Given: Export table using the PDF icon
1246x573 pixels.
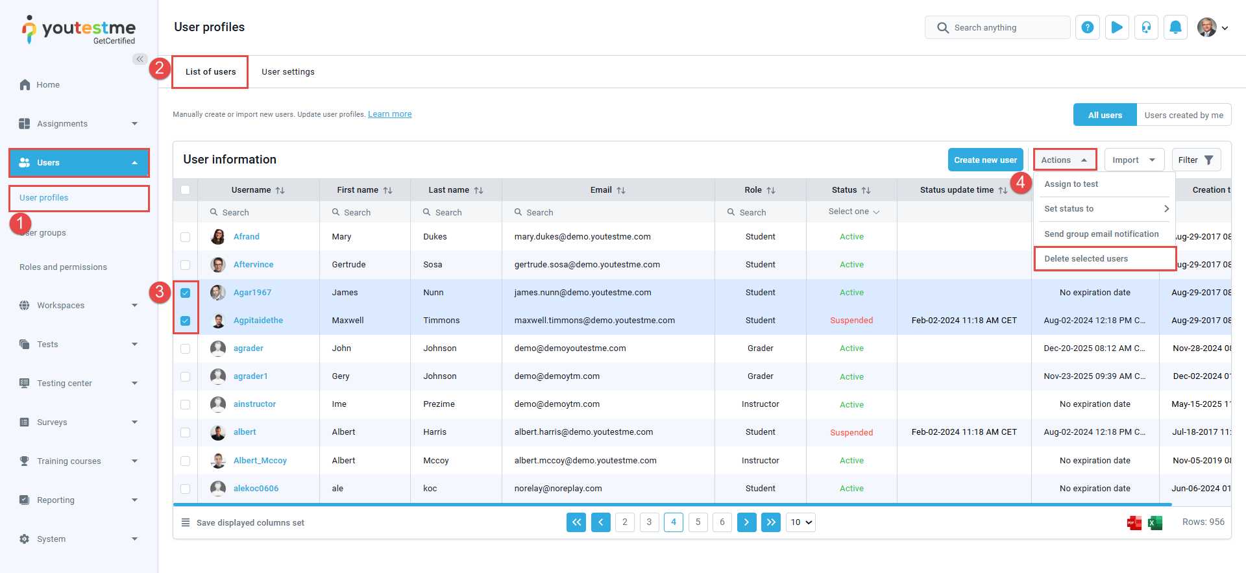Looking at the screenshot, I should (1134, 523).
